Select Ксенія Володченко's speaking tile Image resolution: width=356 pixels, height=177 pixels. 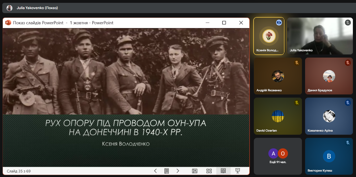269,36
